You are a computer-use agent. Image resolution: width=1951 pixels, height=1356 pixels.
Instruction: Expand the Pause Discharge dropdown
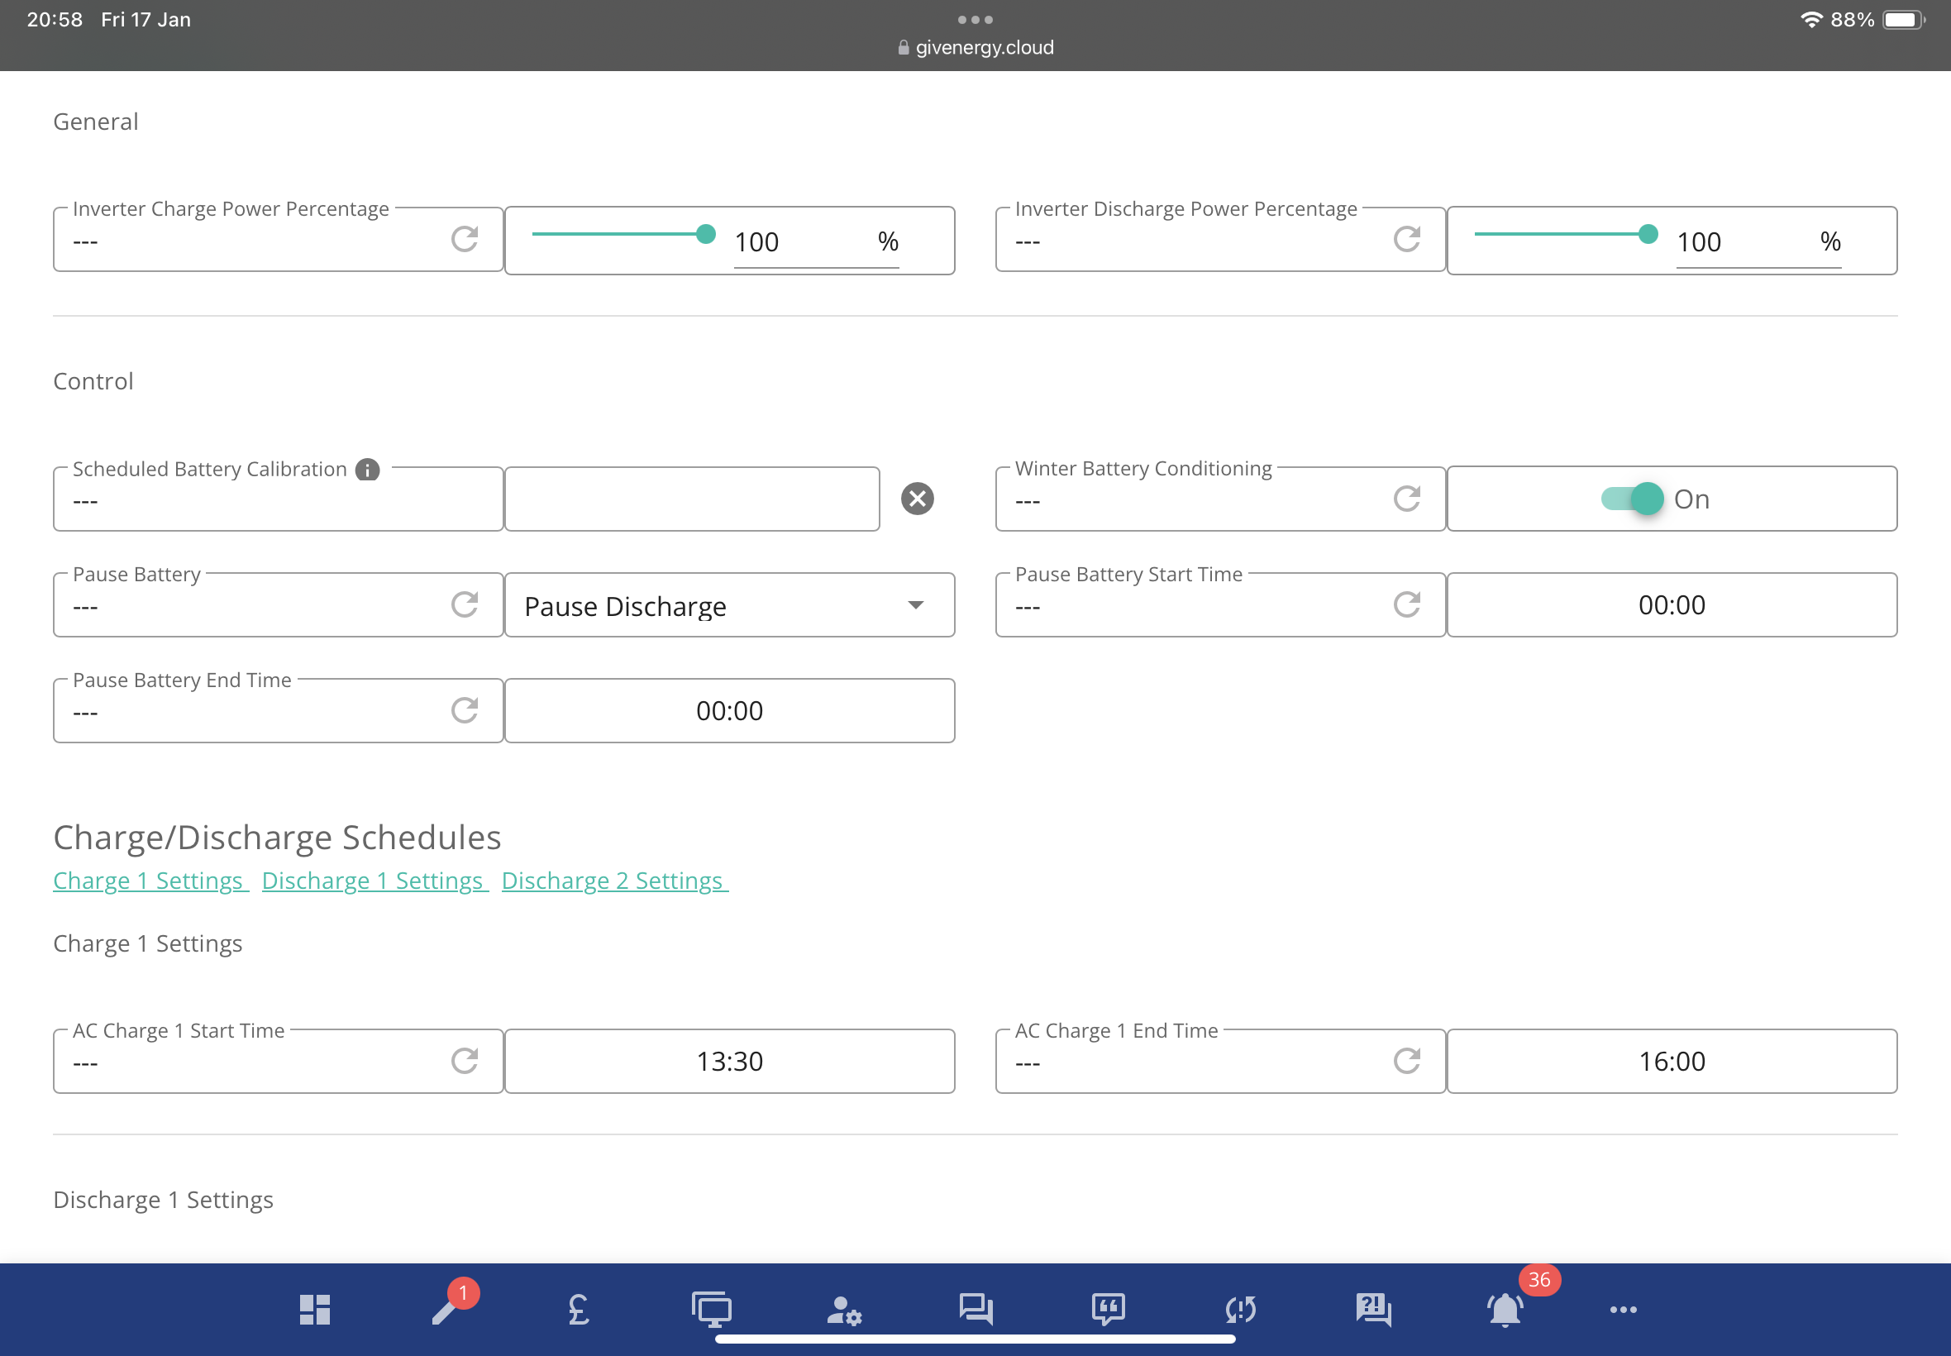(x=730, y=605)
